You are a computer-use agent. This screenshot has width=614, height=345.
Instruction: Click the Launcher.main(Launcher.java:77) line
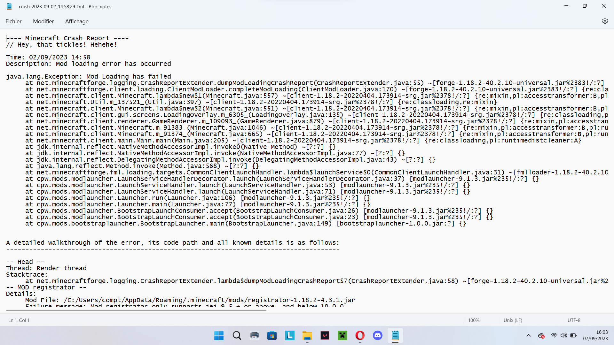coord(198,204)
